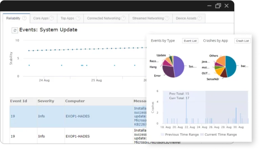Click the 'Crashes by App' heading
Image resolution: width=260 pixels, height=150 pixels.
[216, 40]
